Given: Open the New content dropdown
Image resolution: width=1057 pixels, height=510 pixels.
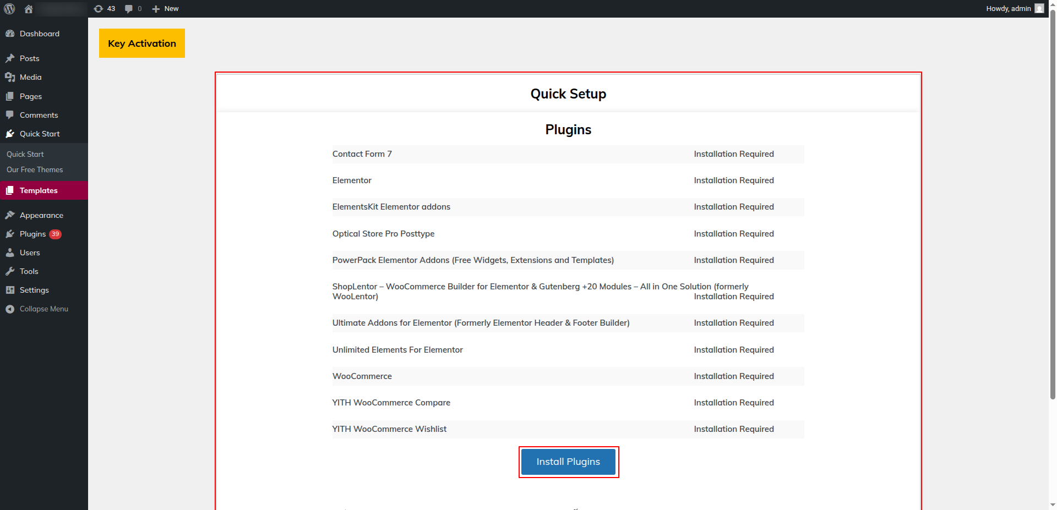Looking at the screenshot, I should coord(165,9).
